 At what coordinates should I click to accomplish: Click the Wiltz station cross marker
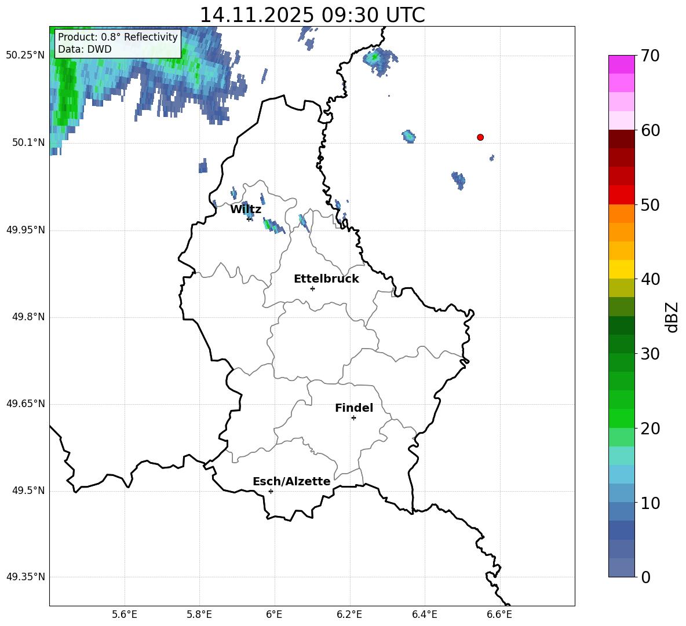click(249, 219)
